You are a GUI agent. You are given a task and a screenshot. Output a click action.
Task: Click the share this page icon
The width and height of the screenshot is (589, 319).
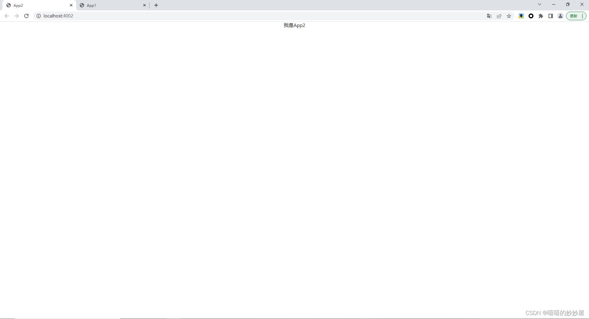[x=499, y=16]
